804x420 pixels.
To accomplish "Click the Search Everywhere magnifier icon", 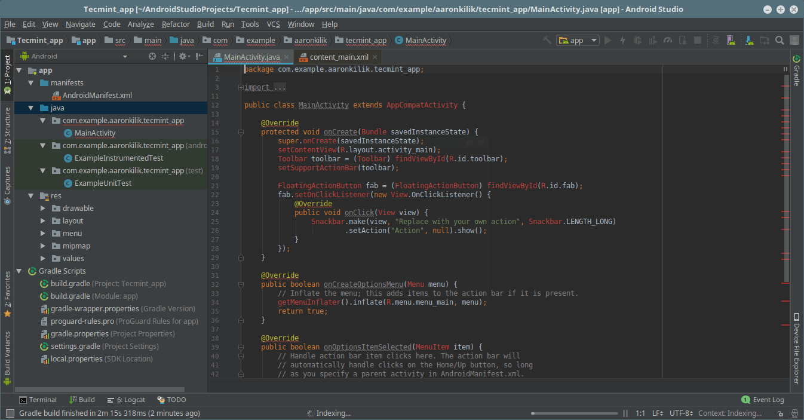I will pos(780,40).
